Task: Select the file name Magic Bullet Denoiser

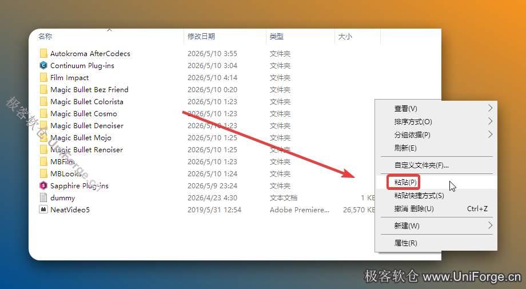Action: [x=87, y=126]
